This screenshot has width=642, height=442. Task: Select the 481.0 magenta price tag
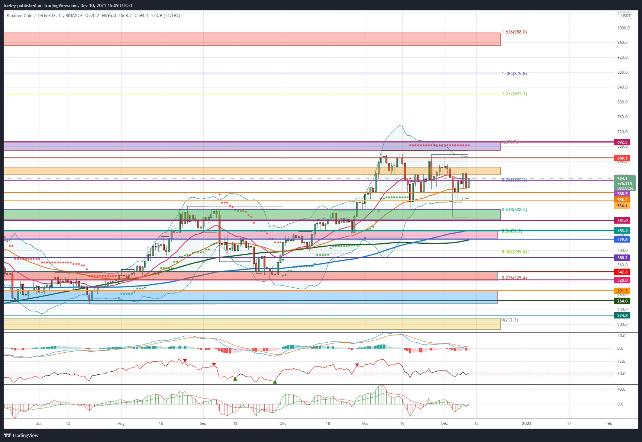622,221
